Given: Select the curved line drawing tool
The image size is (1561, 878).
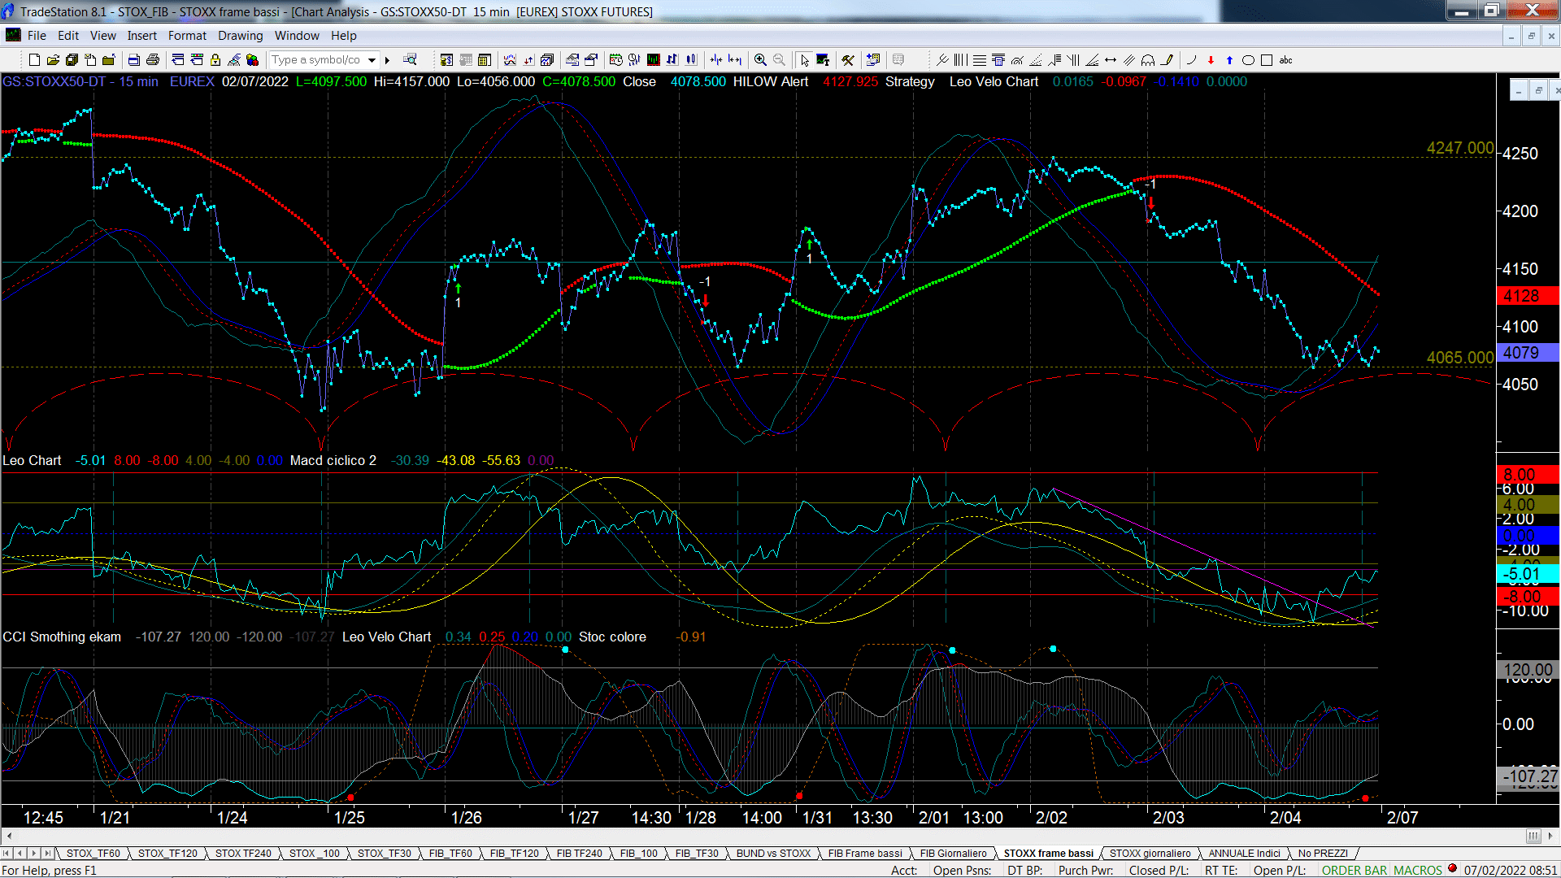Looking at the screenshot, I should point(1192,60).
